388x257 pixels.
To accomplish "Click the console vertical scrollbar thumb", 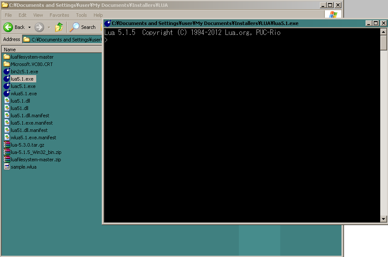I will [x=383, y=43].
